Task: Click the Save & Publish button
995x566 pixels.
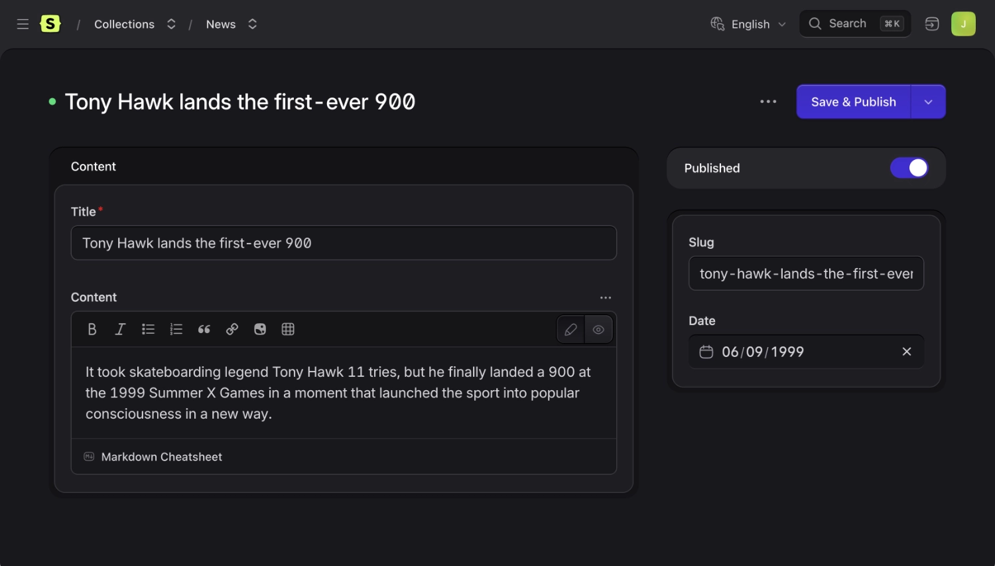Action: (x=853, y=102)
